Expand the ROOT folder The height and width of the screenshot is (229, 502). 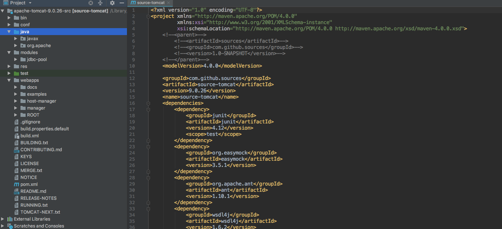(x=16, y=115)
